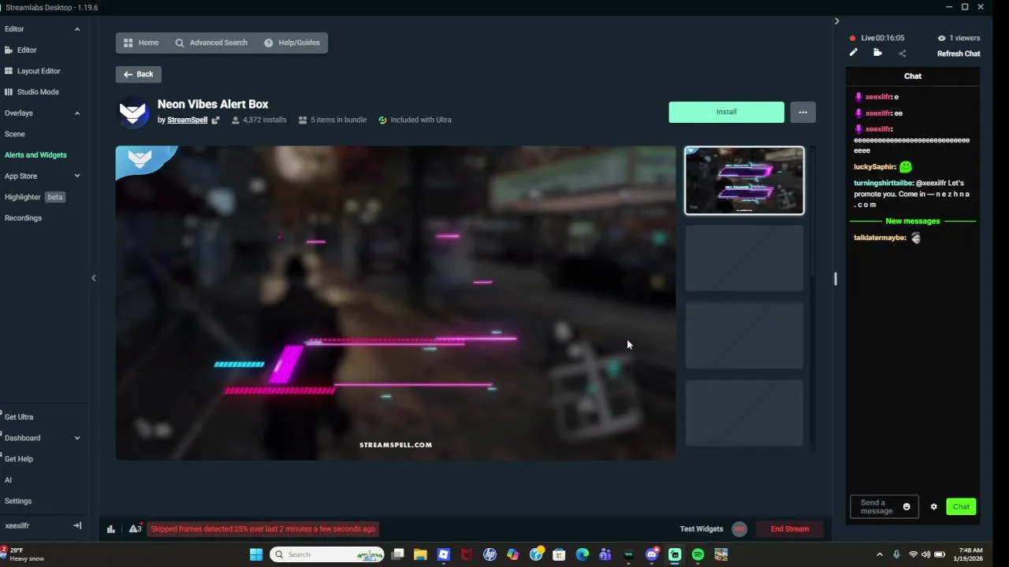Screen dimensions: 1009x567
Task: Open the AI sidebar item
Action: pos(8,480)
